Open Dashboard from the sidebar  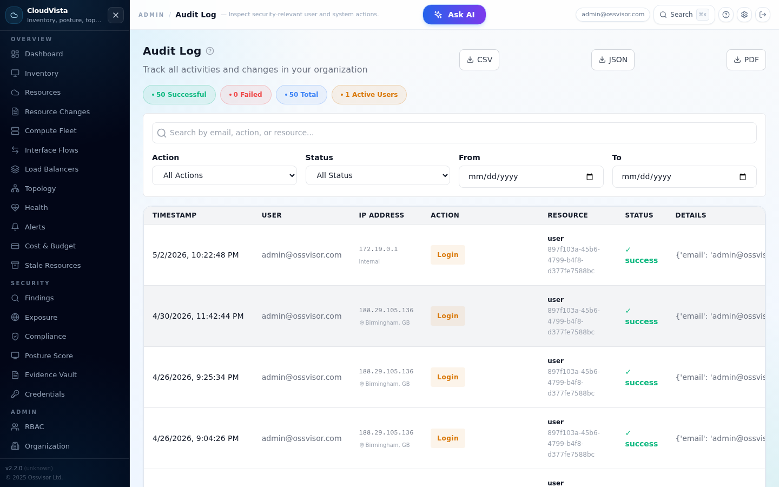65,54
